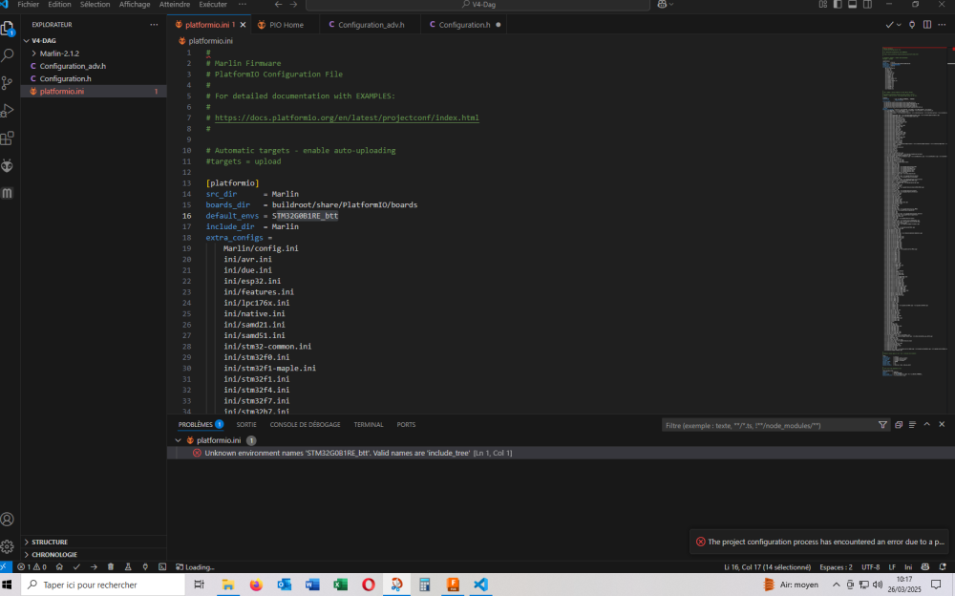Image resolution: width=955 pixels, height=596 pixels.
Task: Open the Source Control view
Action: coord(8,83)
